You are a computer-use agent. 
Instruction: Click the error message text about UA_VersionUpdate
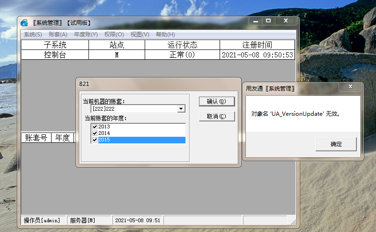[295, 114]
